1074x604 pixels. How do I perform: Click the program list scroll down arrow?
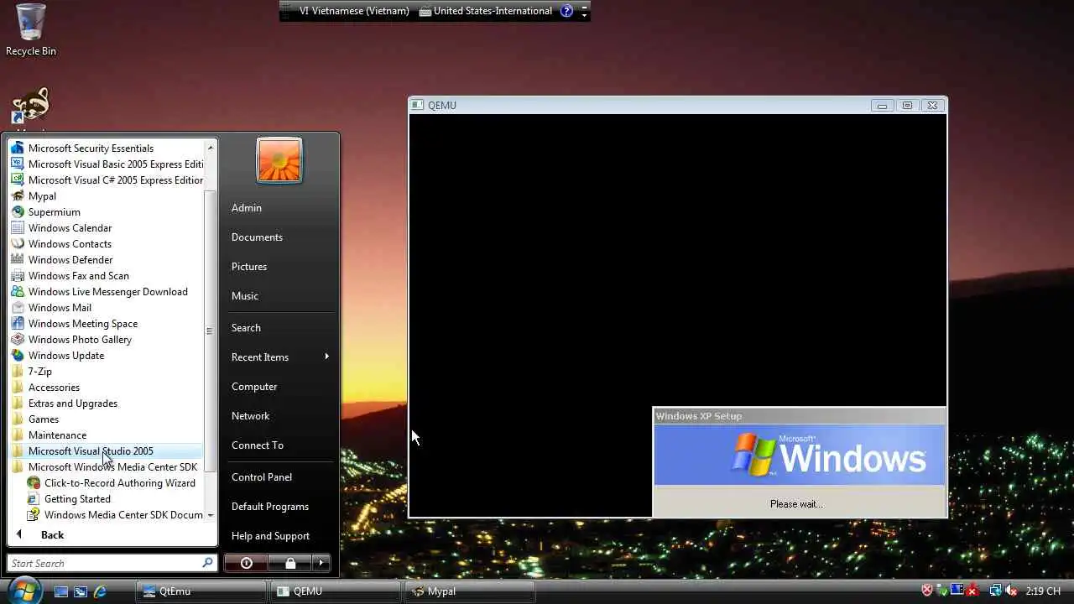(x=211, y=515)
